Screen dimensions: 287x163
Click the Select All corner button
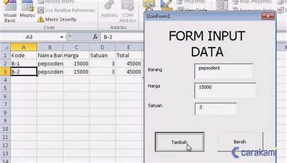(5, 47)
